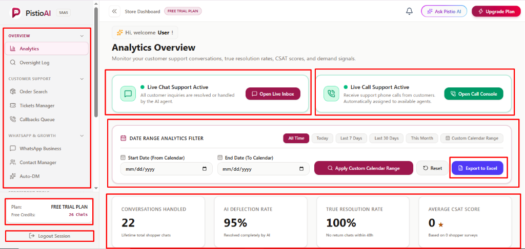Click the Store Dashboard breadcrumb text
Image resolution: width=525 pixels, height=249 pixels.
[x=143, y=11]
